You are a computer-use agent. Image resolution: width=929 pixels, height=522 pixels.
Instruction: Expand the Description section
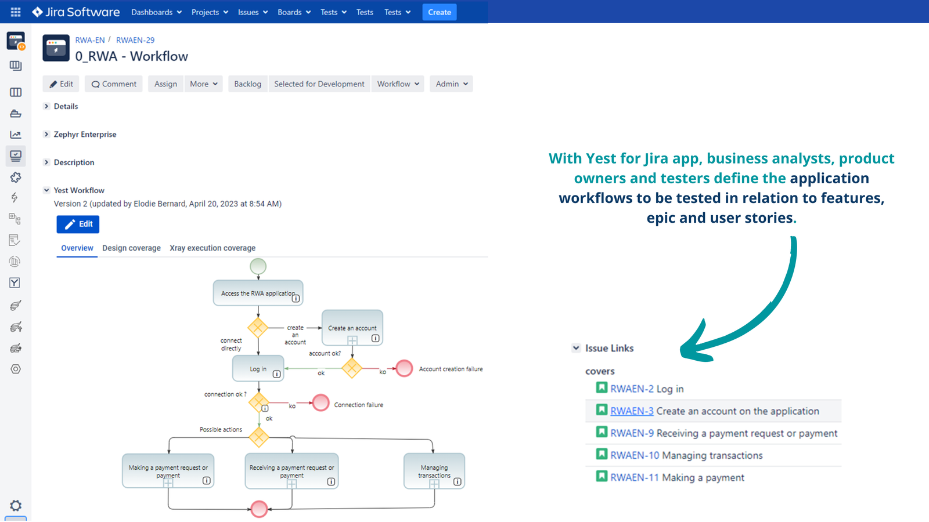46,162
